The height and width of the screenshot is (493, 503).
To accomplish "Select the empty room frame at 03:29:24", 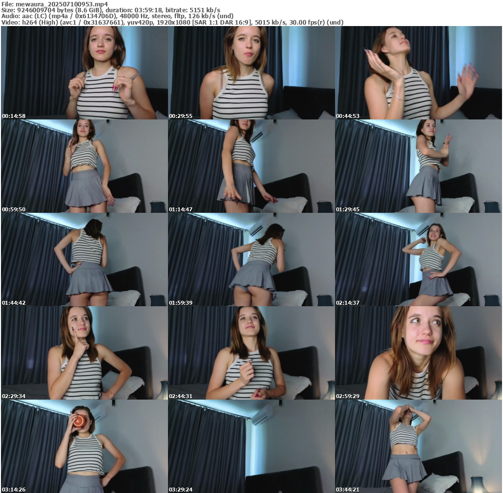I will click(x=251, y=446).
